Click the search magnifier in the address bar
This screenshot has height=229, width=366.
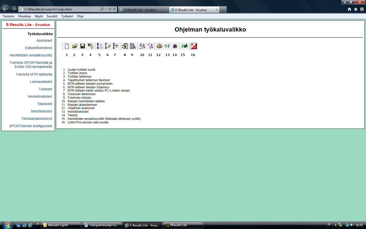(102, 9)
